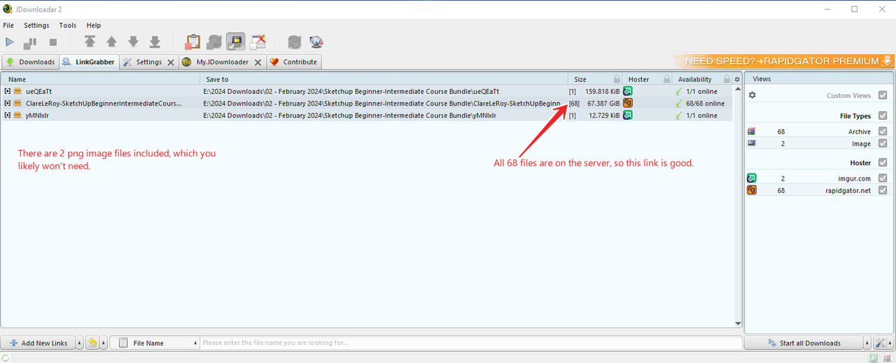
Task: Click the Add New Links button
Action: tap(38, 343)
